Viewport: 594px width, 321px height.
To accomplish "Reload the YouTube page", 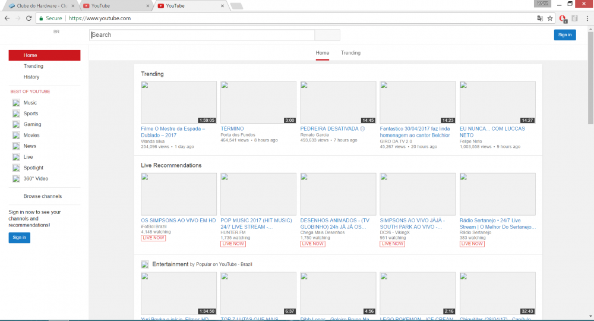I will (29, 18).
